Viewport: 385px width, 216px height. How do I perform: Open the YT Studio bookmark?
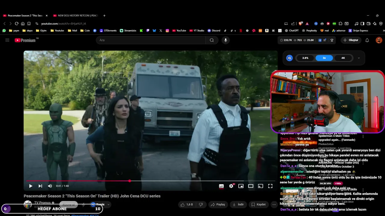click(197, 31)
